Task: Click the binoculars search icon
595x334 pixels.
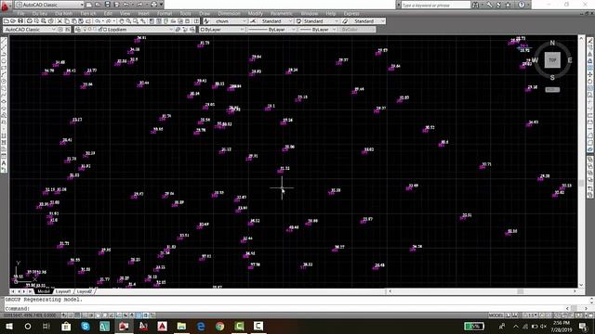Action: pos(475,5)
